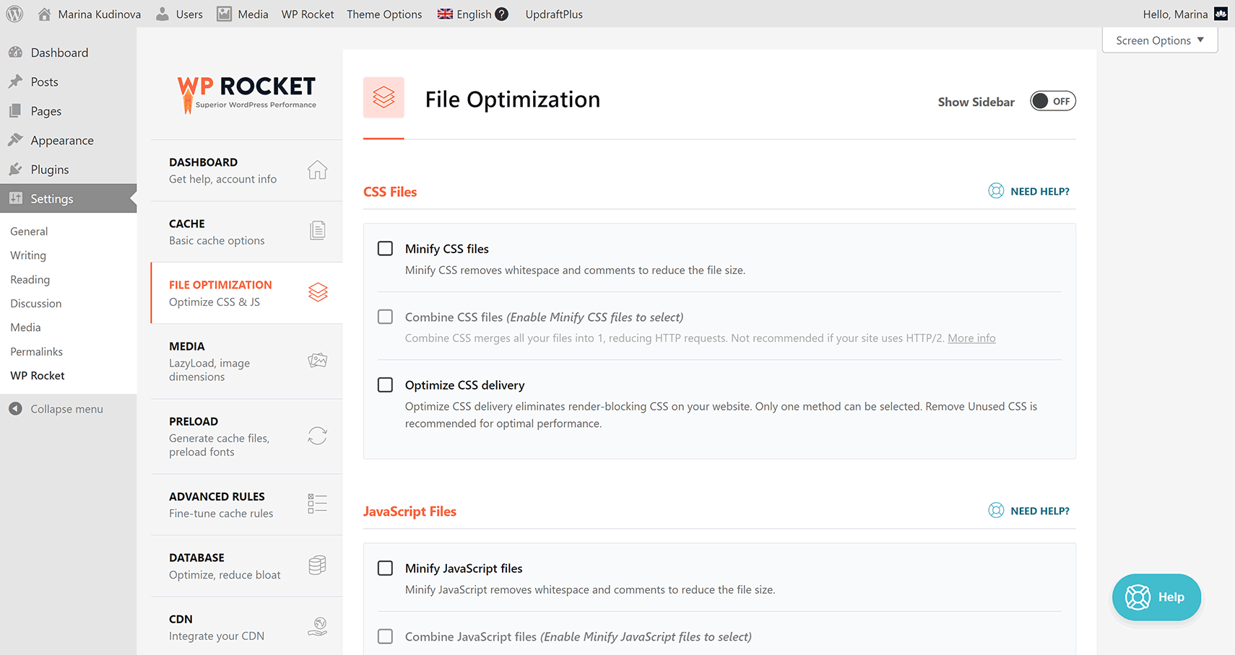Image resolution: width=1235 pixels, height=655 pixels.
Task: Click the layers icon for File Optimization tab
Action: click(x=318, y=292)
